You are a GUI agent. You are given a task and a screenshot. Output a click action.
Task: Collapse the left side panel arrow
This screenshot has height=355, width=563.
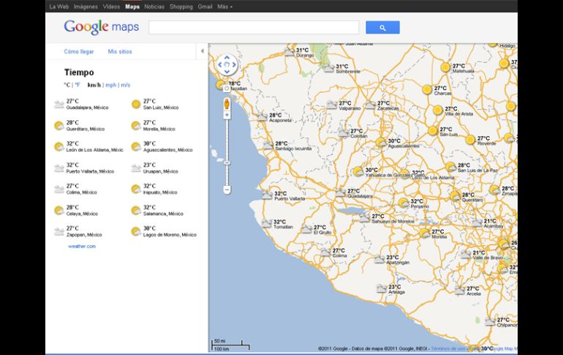tap(203, 51)
